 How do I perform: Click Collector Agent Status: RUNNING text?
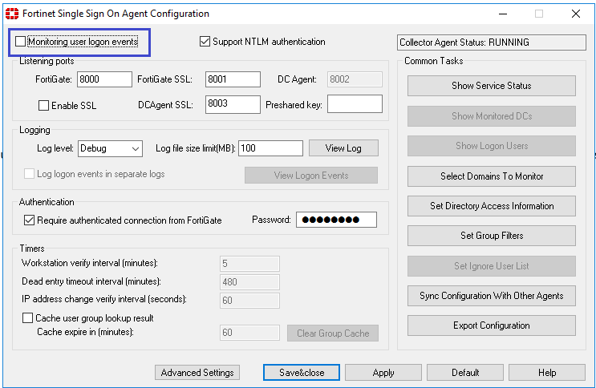[464, 42]
